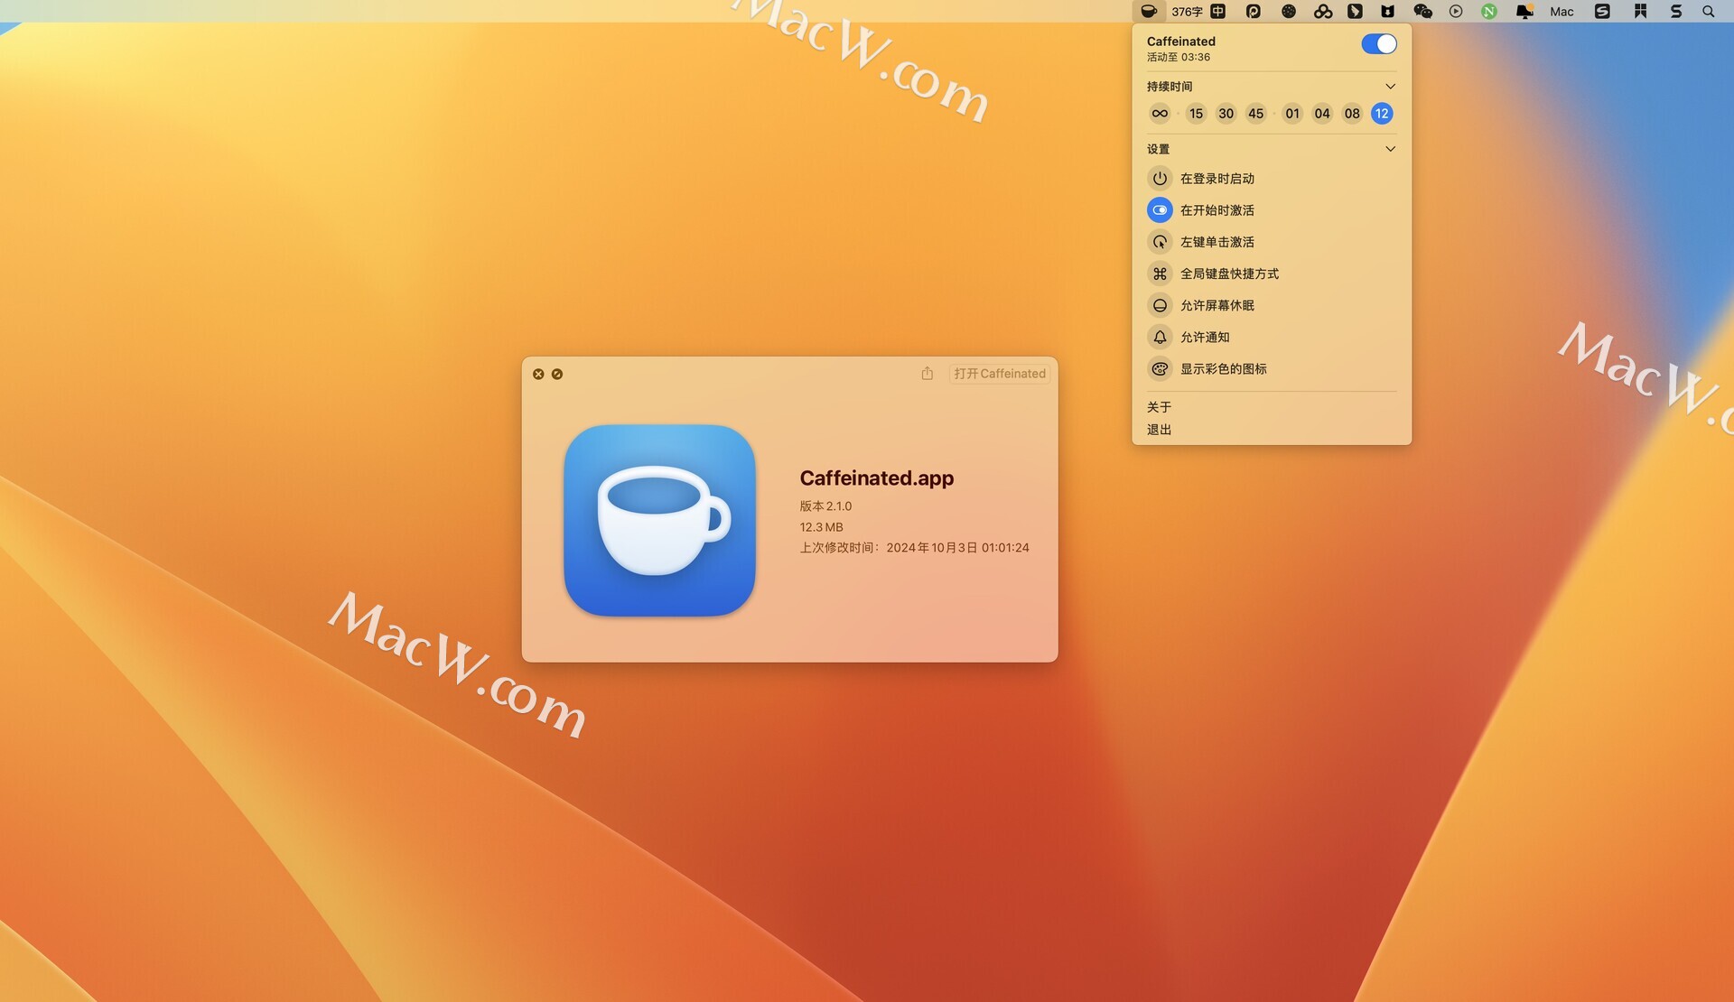Select the infinity duration option

tap(1160, 114)
